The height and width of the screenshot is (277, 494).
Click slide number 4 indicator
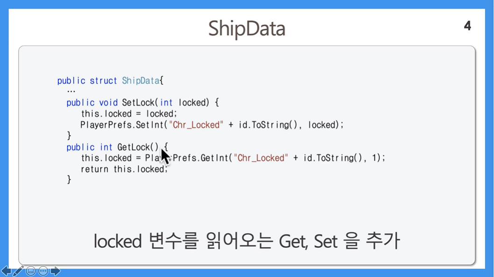point(467,26)
